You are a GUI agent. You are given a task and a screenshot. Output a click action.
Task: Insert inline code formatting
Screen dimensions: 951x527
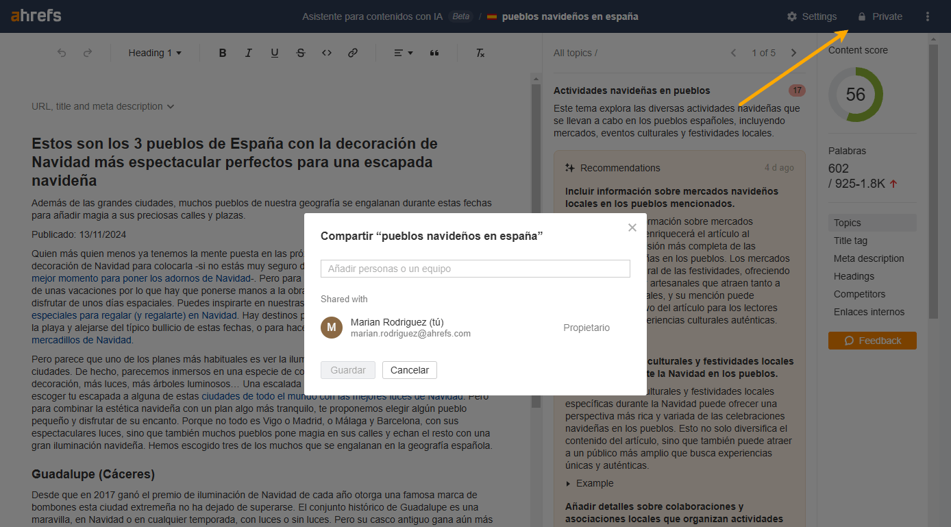[x=327, y=53]
